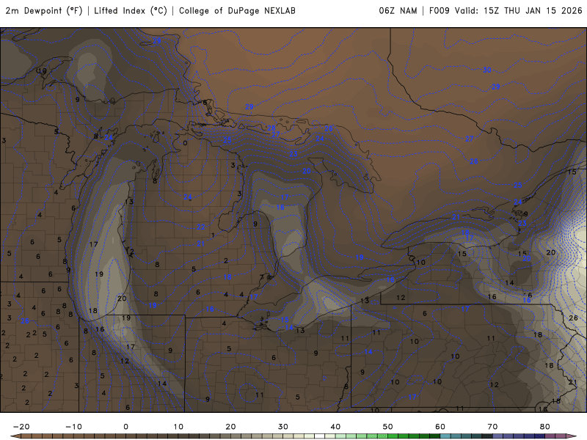Viewport: 587px width, 440px height.
Task: Click the right arrow end of the color scale
Action: coord(572,436)
